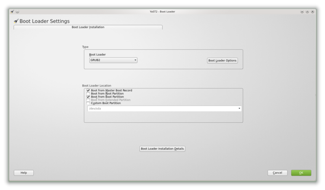Minimize the YaST2 Boot Loader window

pyautogui.click(x=302, y=11)
